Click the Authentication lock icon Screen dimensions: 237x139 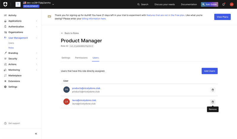click(5, 27)
